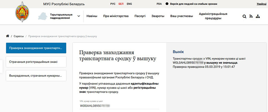Click the MUS emblem logo

tap(22, 12)
